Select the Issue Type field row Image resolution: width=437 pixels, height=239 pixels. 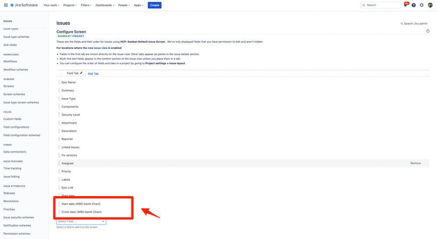[243, 98]
